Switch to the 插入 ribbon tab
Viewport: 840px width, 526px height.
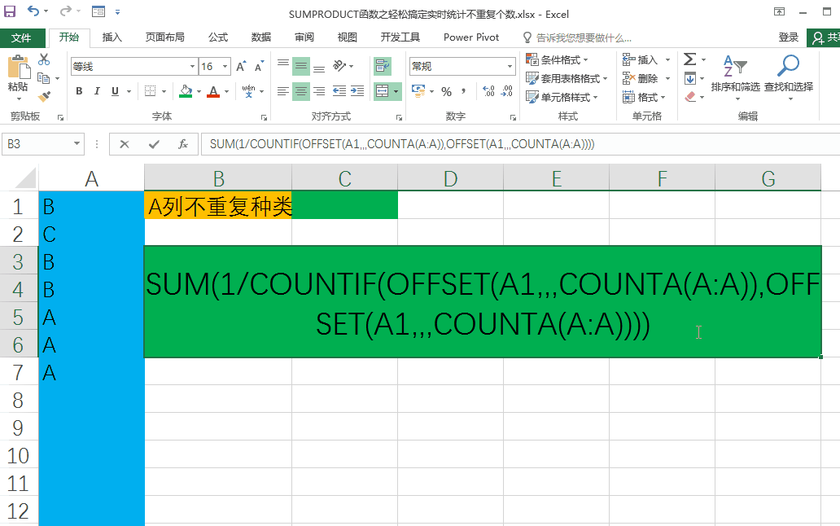click(112, 37)
